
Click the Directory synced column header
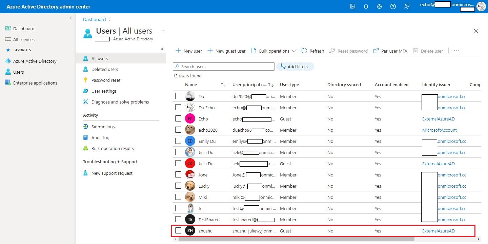[x=344, y=85]
